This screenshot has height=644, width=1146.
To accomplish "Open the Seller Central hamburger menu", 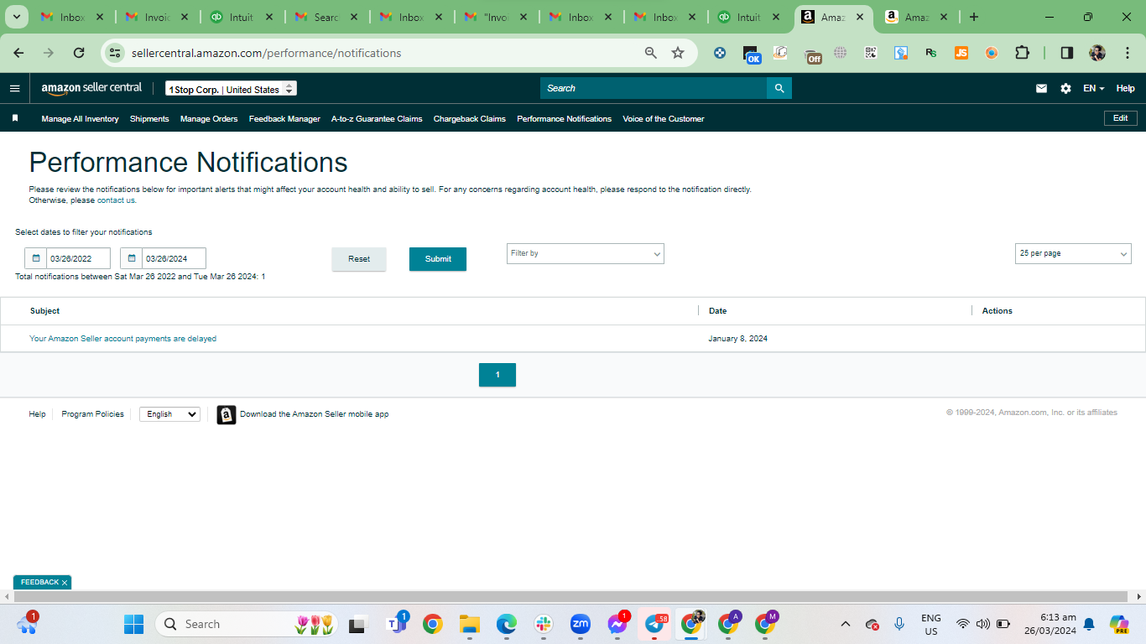I will [14, 88].
